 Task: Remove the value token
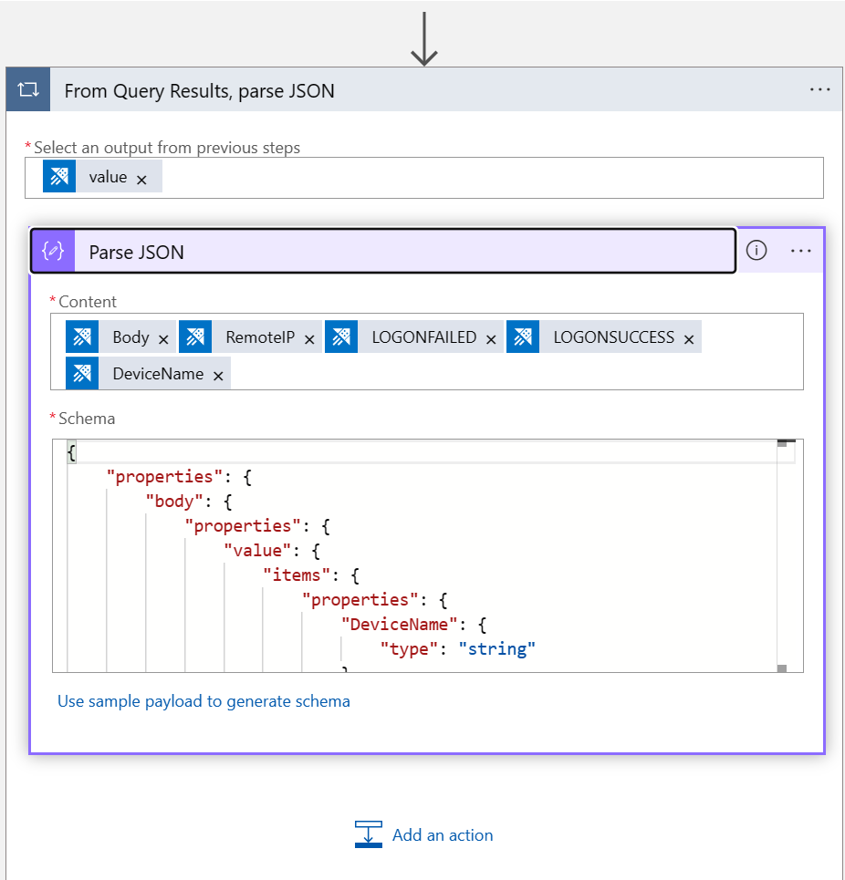click(141, 180)
